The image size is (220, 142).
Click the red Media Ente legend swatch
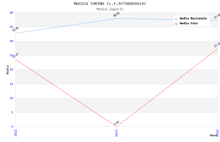pyautogui.click(x=176, y=24)
